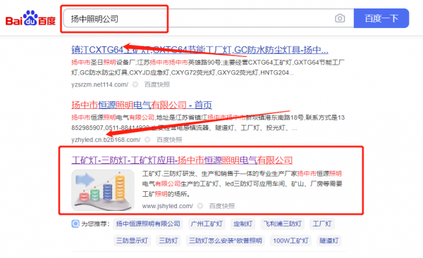
Task: Open 扬中市恒源照明电气有限公司 - 首页 link
Action: click(x=142, y=105)
